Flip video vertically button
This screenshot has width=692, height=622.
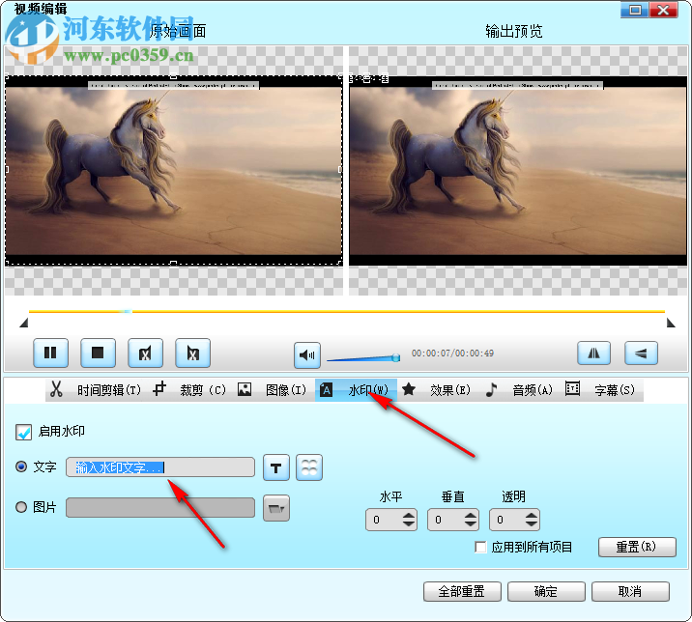pyautogui.click(x=641, y=353)
